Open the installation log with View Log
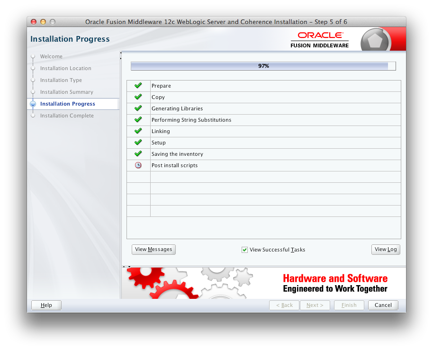The height and width of the screenshot is (350, 433). (385, 250)
